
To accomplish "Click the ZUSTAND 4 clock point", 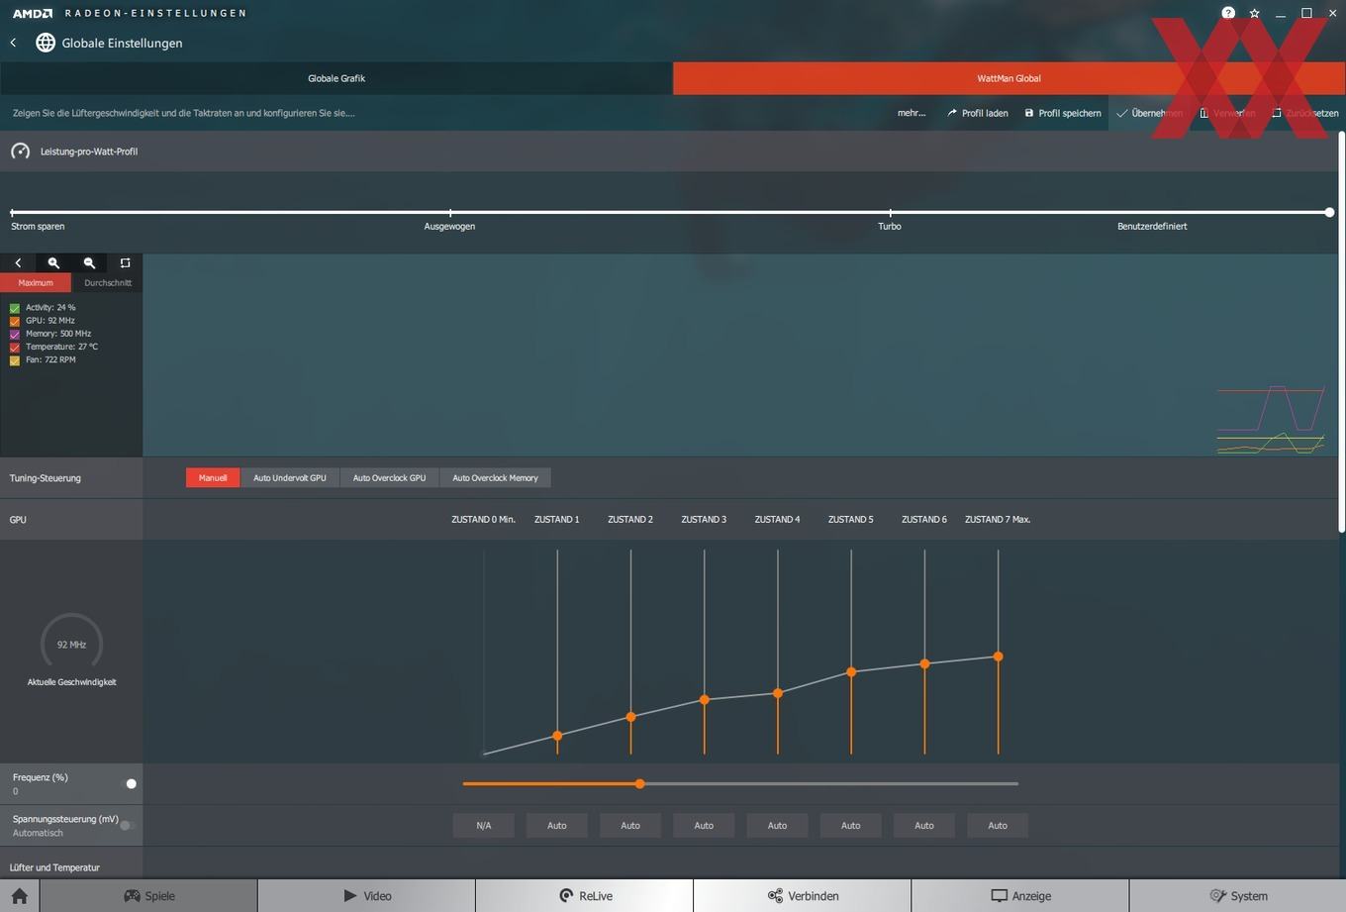I will 778,693.
